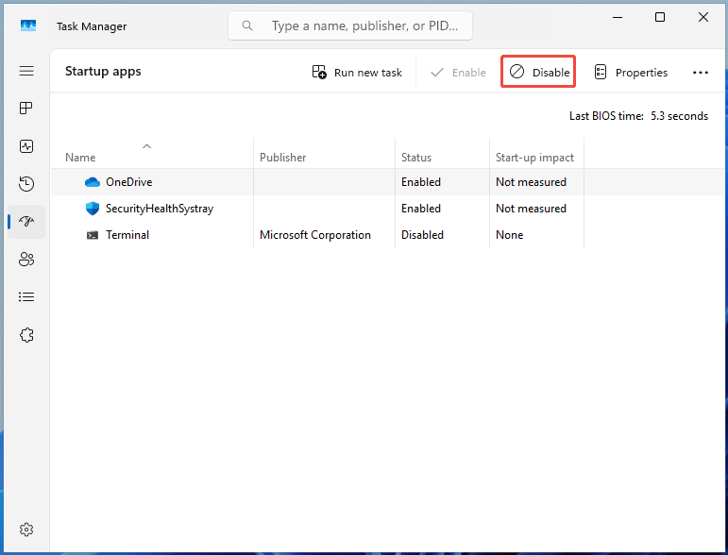728x555 pixels.
Task: Open the Performance page icon
Action: [x=26, y=146]
